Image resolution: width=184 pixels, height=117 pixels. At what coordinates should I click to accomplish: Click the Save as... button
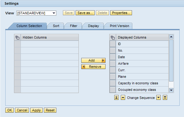click(x=85, y=13)
